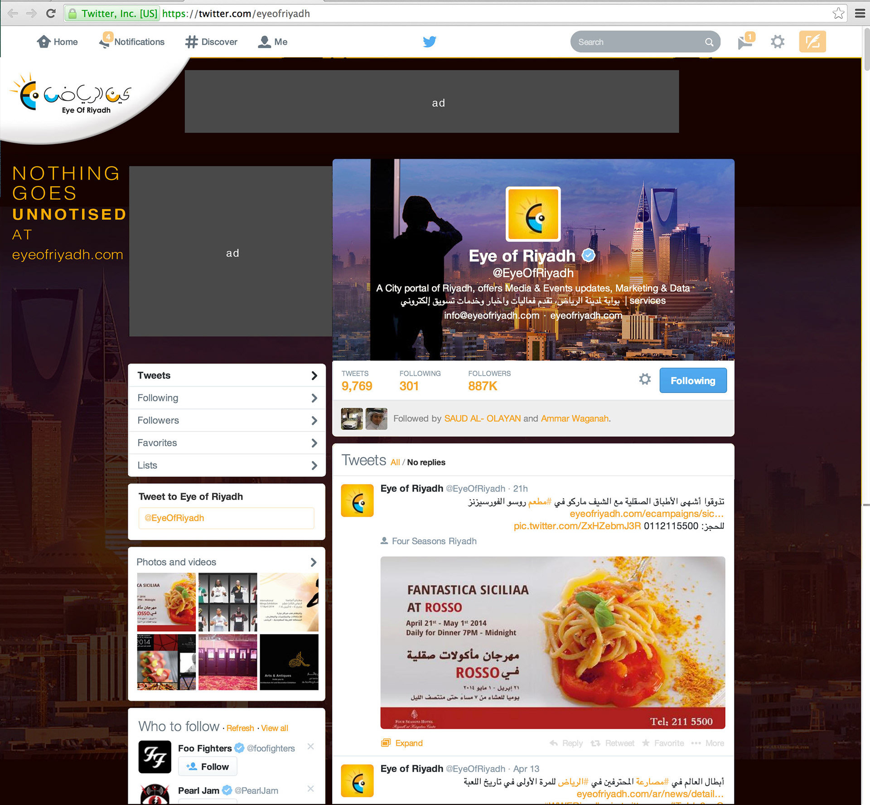870x805 pixels.
Task: Click second follower avatar thumbnail
Action: coord(377,419)
